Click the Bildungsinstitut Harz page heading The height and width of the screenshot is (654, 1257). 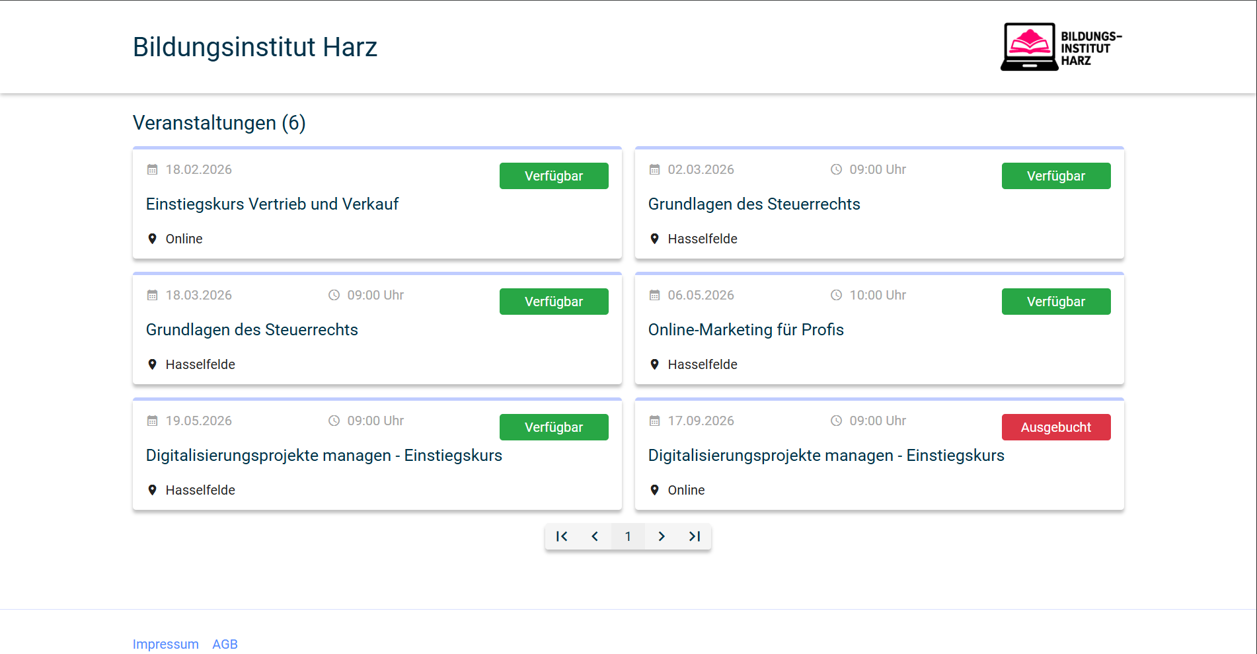254,47
